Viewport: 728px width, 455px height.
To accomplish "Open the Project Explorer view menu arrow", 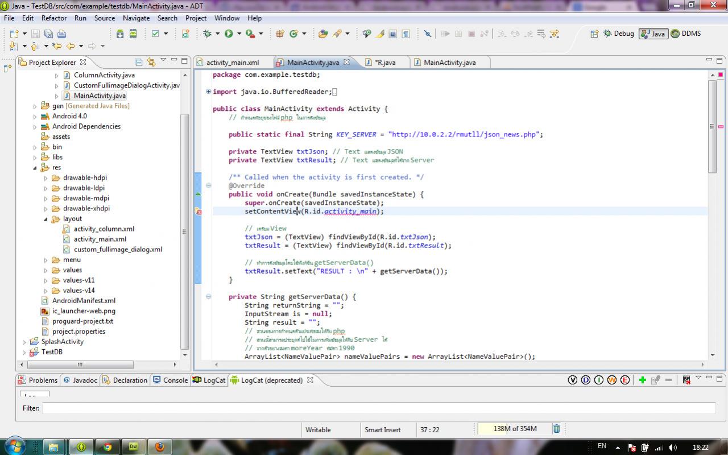I will click(x=163, y=60).
